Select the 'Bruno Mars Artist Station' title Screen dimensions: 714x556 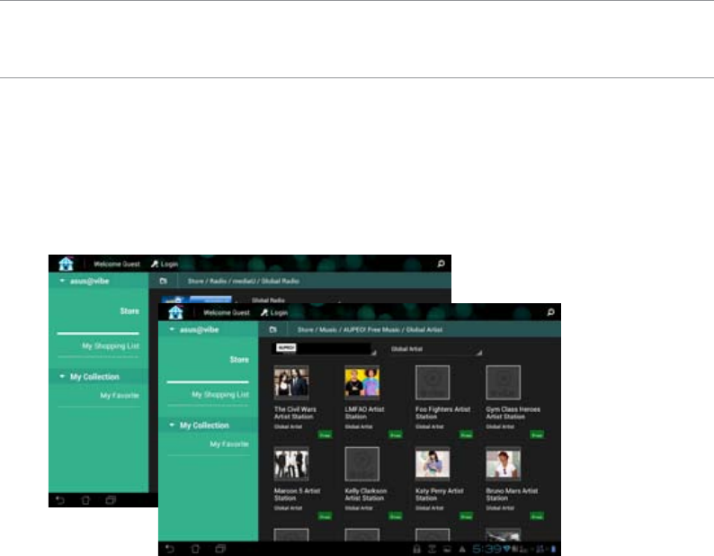pyautogui.click(x=512, y=495)
